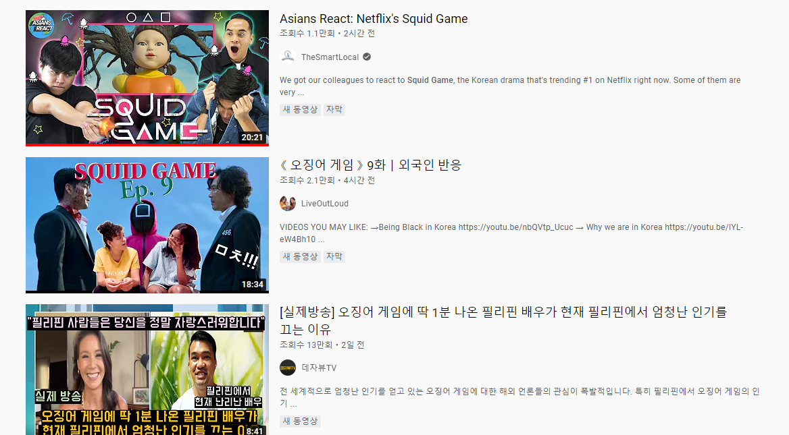Click '조회수 1.1만회 • 2시간 전' metadata
The width and height of the screenshot is (789, 435).
(327, 34)
